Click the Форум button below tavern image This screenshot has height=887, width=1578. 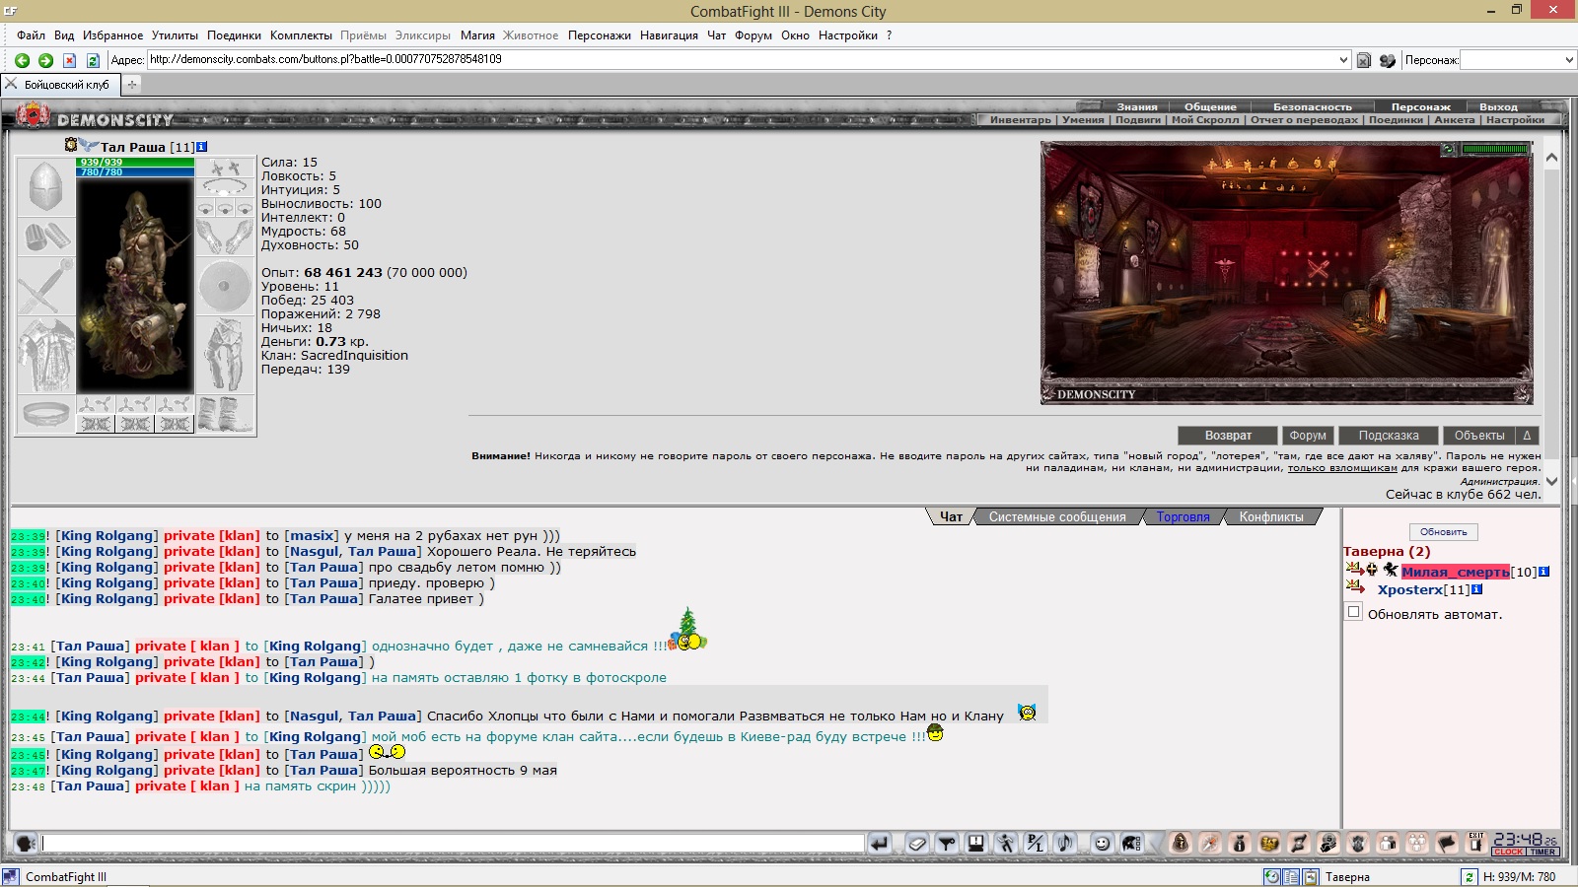coord(1308,436)
